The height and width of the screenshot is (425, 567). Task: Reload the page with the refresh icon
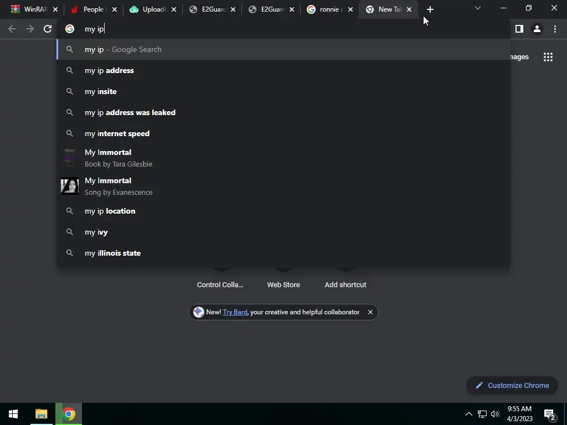(x=48, y=29)
